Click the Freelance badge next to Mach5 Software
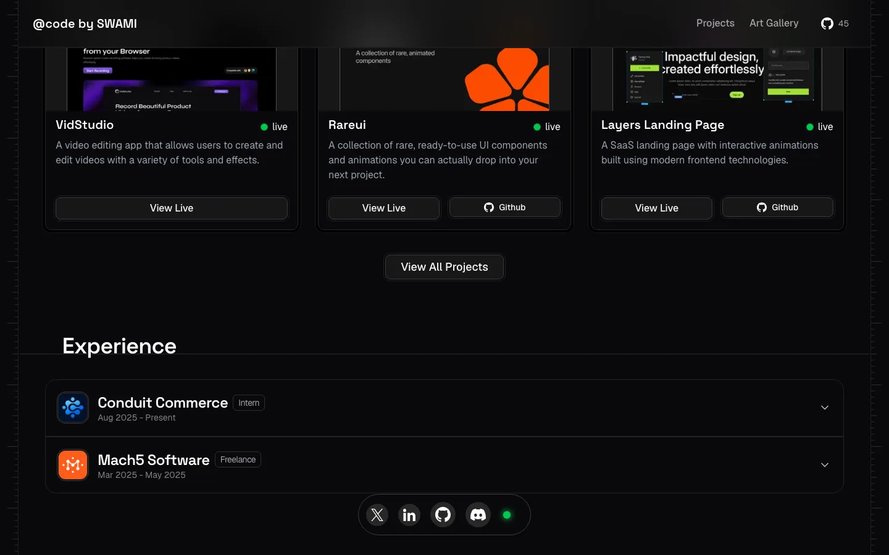This screenshot has width=889, height=555. (x=238, y=459)
